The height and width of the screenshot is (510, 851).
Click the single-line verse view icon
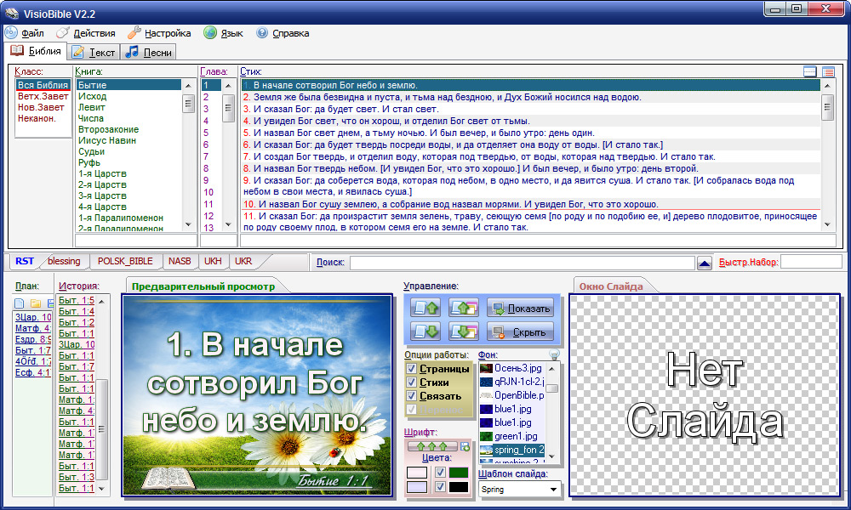pos(810,72)
